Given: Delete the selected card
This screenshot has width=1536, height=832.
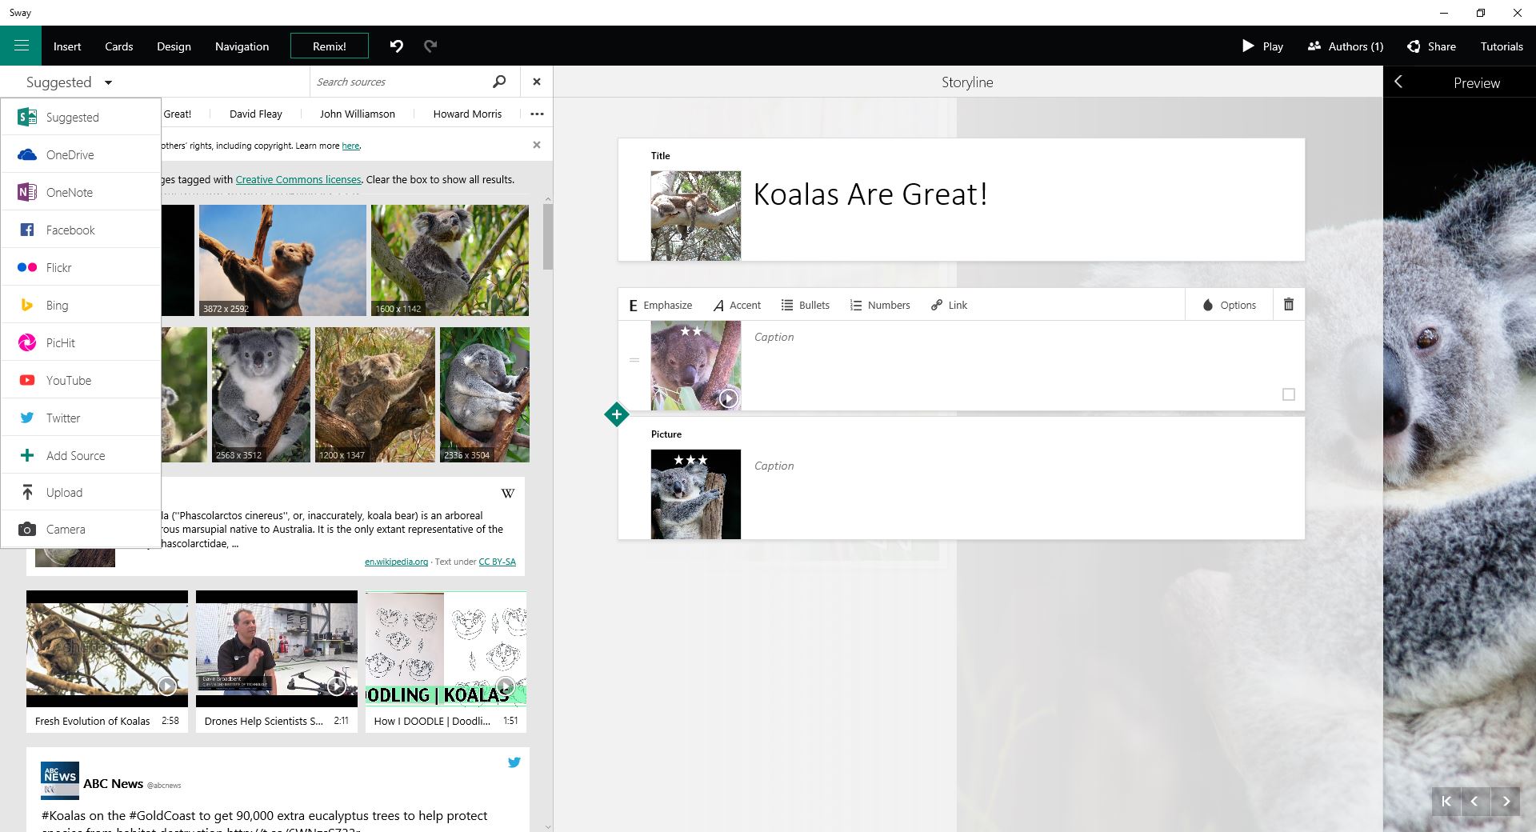Looking at the screenshot, I should coord(1289,304).
